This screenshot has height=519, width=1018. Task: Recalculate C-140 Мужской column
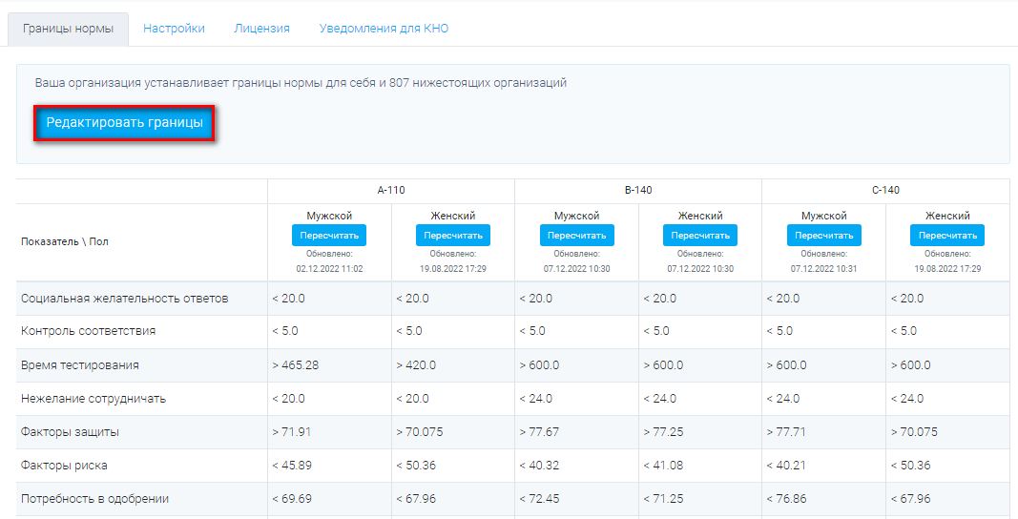tap(824, 235)
